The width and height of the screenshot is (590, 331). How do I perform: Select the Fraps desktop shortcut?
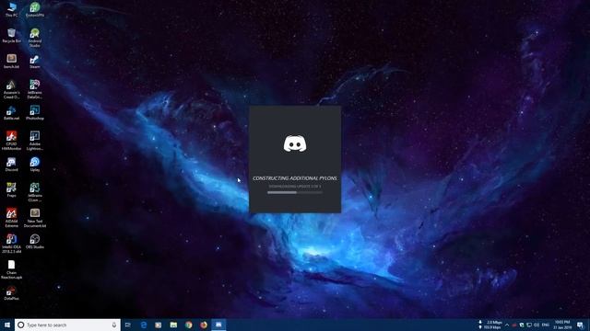[x=11, y=190]
